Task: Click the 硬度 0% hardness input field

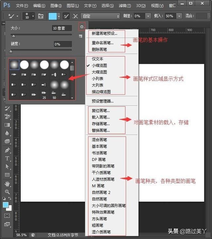Action: (63, 44)
